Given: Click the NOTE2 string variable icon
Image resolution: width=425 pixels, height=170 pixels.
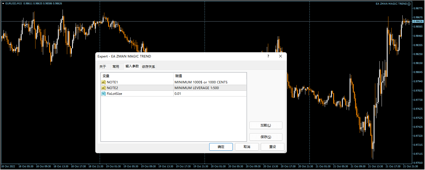Looking at the screenshot, I should 104,88.
